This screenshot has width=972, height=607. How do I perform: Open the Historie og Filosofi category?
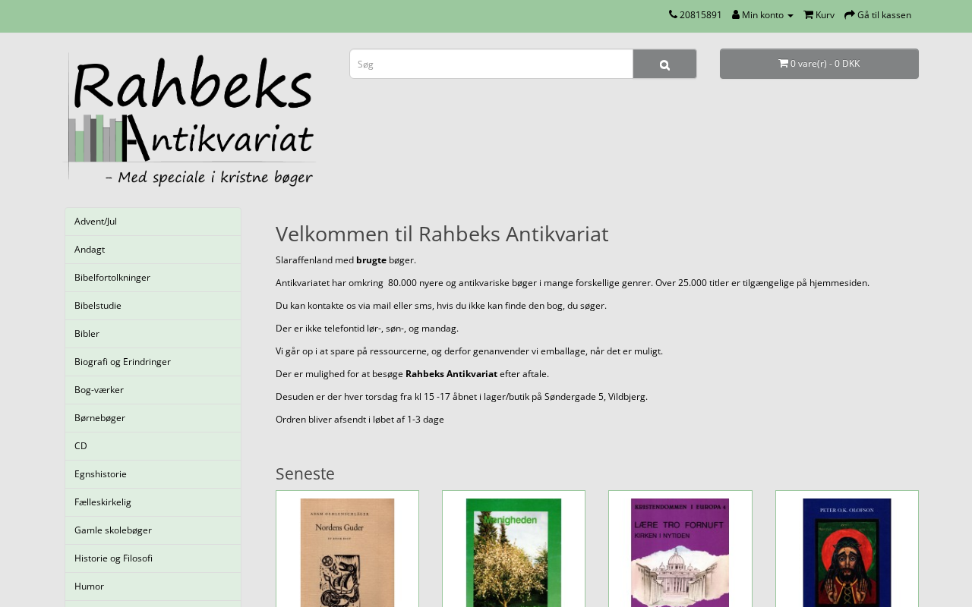click(153, 558)
